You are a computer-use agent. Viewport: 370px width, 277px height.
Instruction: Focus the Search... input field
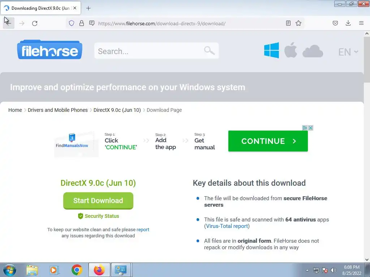point(156,51)
